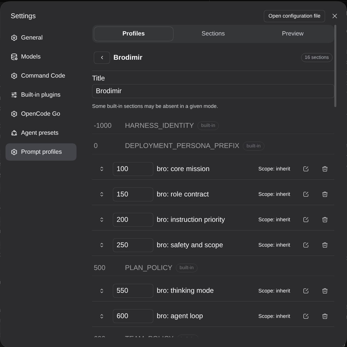The width and height of the screenshot is (347, 347).
Task: Click the built-in badge next to HARNESS_IDENTITY
Action: pos(208,126)
